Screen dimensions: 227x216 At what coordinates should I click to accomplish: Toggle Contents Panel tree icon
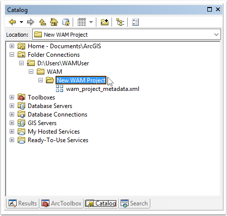point(120,22)
